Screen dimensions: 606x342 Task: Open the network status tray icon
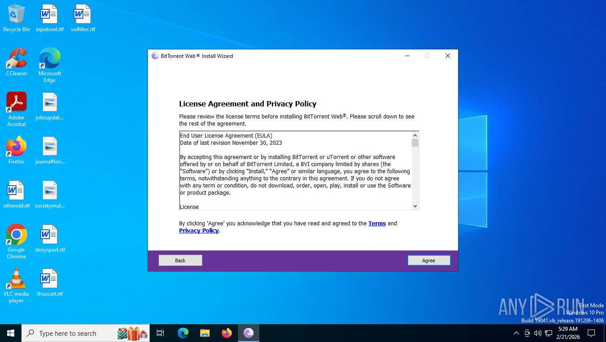click(x=549, y=333)
